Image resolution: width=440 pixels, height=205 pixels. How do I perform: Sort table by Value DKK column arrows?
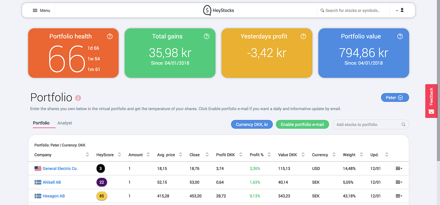303,155
